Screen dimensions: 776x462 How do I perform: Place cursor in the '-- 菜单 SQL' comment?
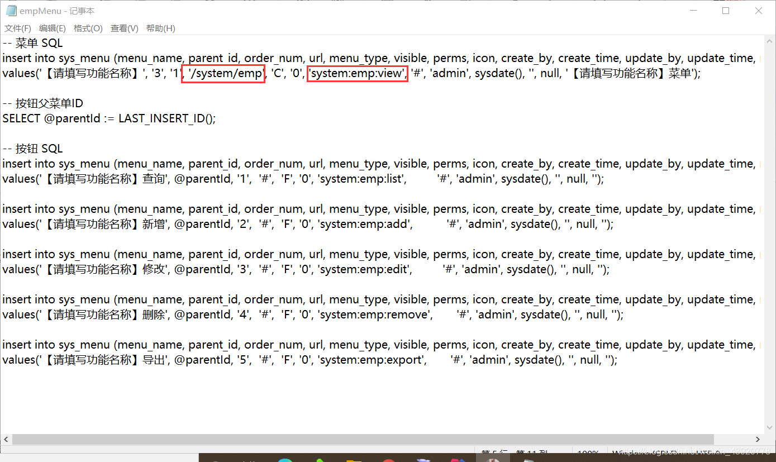(32, 43)
